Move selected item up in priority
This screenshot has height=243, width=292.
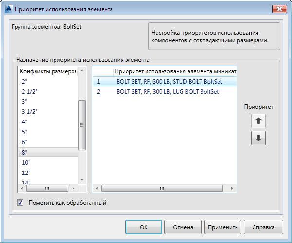pyautogui.click(x=258, y=121)
